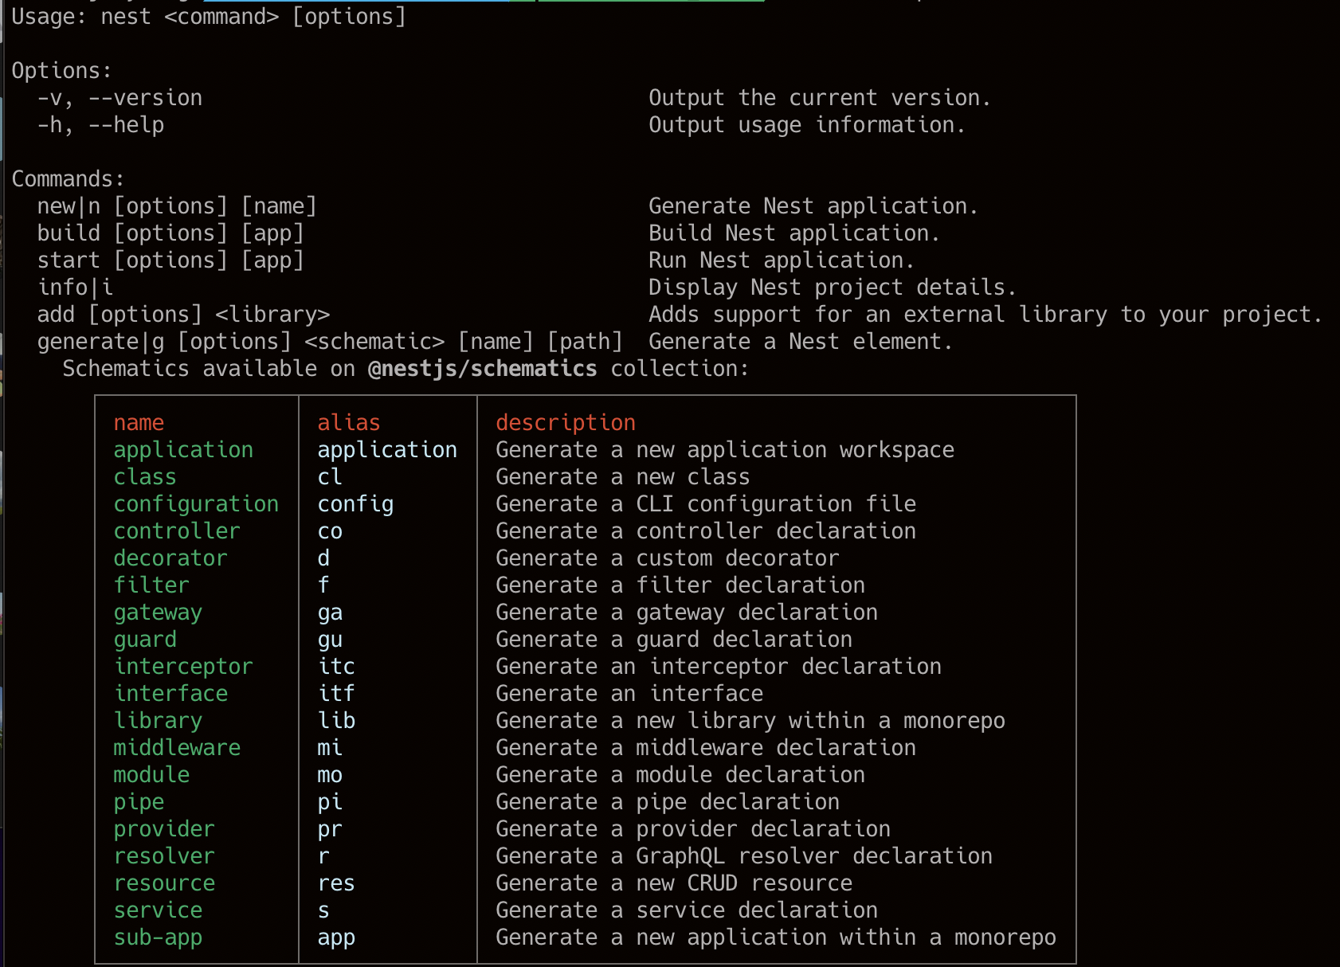Click the 'config' alias
The height and width of the screenshot is (967, 1340).
(355, 504)
